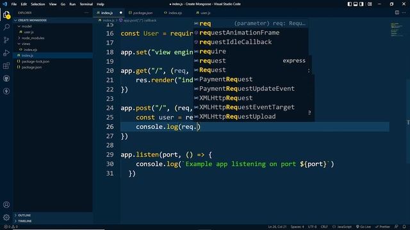Open the Source Control view

click(x=6, y=40)
